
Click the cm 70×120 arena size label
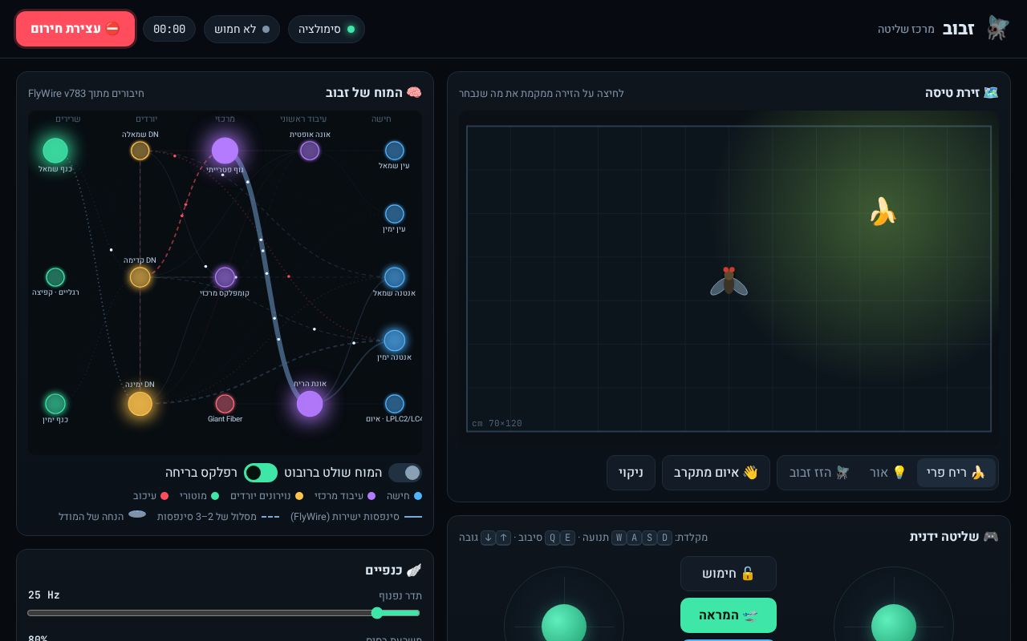(497, 423)
